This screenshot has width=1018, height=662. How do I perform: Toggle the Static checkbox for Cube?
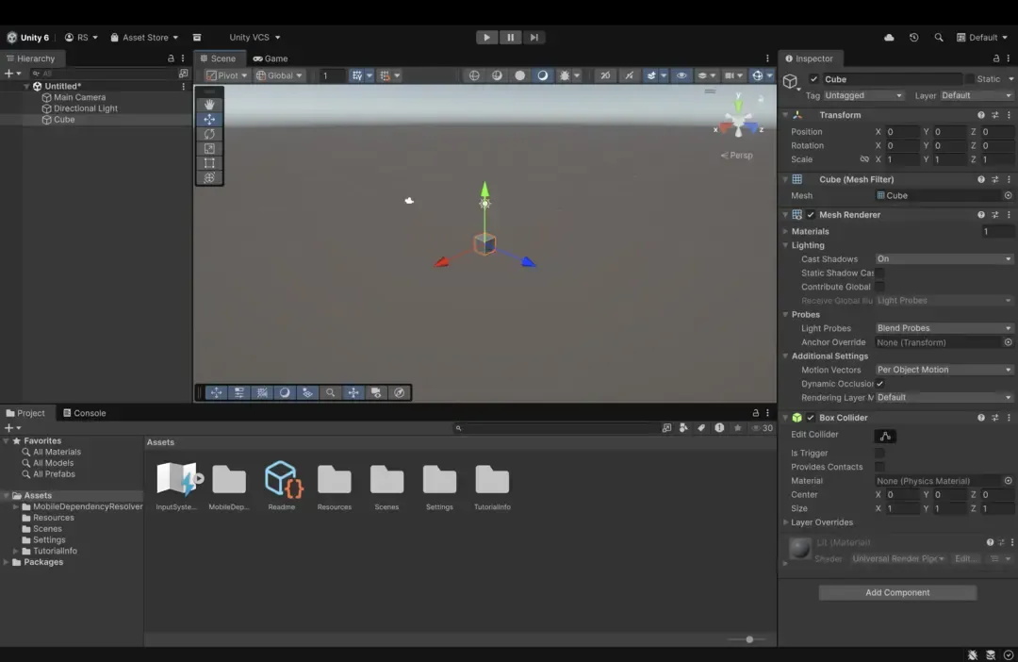969,79
